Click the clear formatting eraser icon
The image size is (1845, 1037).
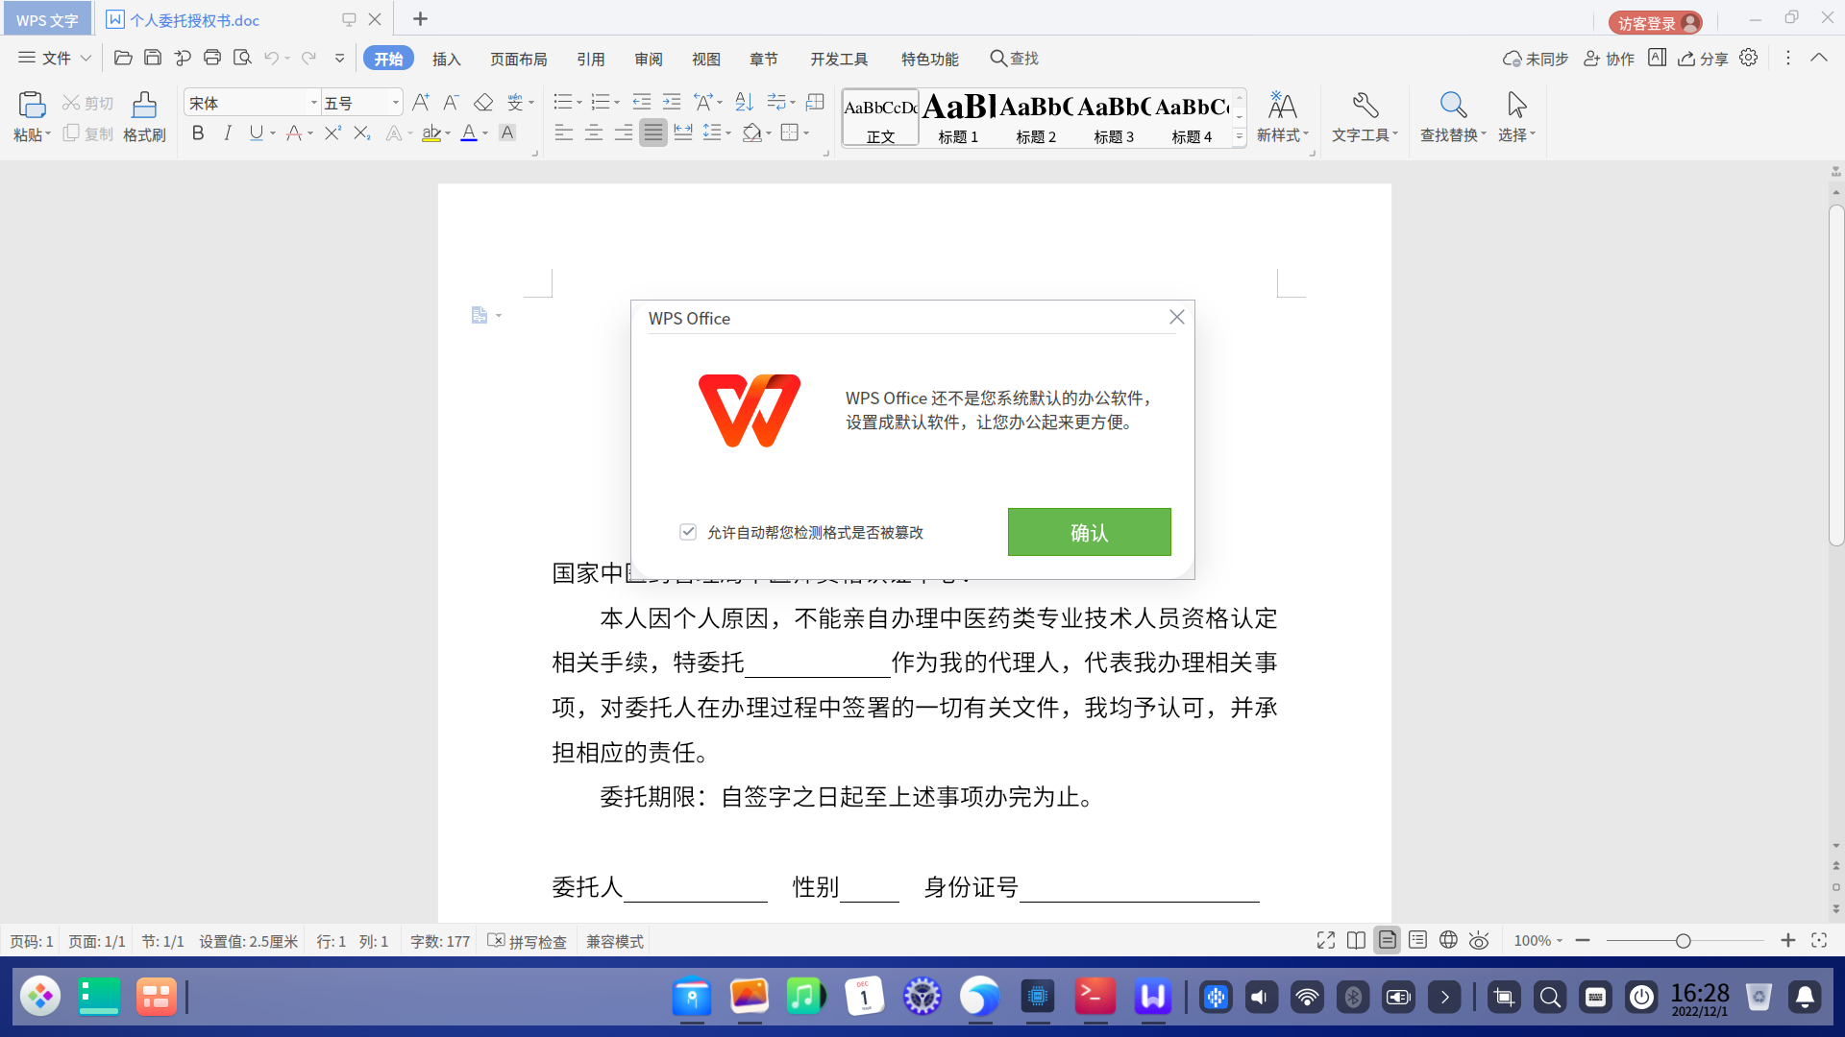[483, 102]
